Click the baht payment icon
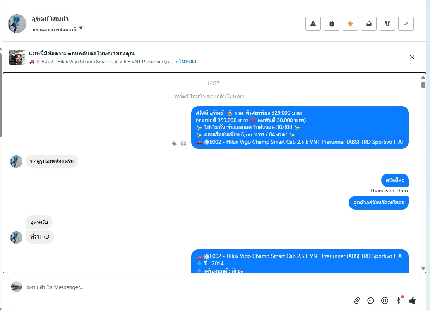This screenshot has height=311, width=430. click(x=399, y=301)
